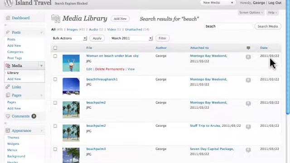Open the beachthrougharch1 file link
Image resolution: width=290 pixels, height=163 pixels.
pos(102,79)
